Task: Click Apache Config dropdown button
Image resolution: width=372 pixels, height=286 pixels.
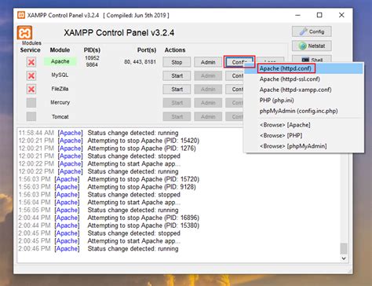Action: [239, 62]
